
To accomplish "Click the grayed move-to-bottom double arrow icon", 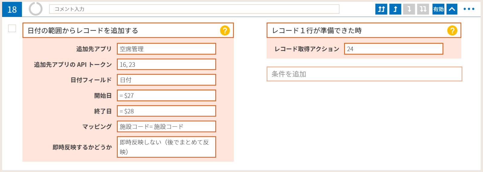I will pos(423,9).
